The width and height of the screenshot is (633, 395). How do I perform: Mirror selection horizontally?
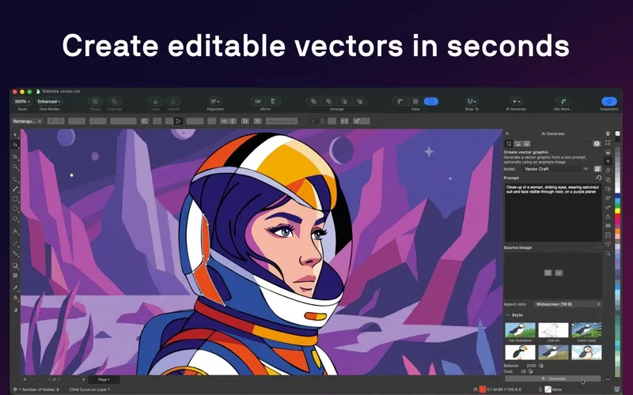pyautogui.click(x=258, y=102)
